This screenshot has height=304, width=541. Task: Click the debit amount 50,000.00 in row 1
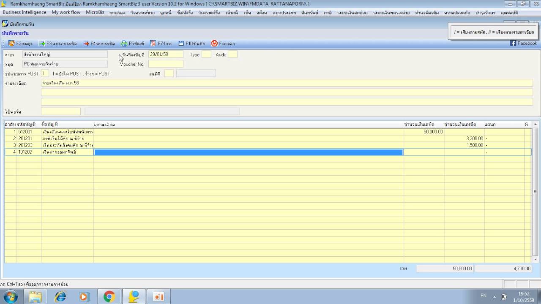pyautogui.click(x=424, y=132)
